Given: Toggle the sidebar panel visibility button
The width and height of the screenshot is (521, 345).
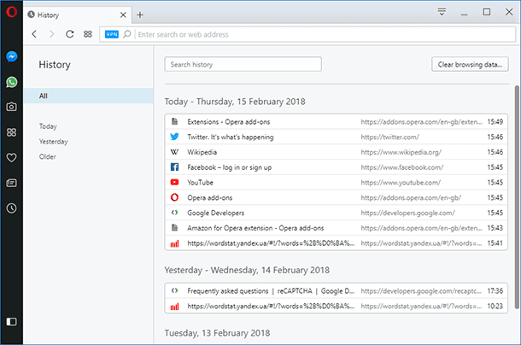Looking at the screenshot, I should tap(12, 322).
